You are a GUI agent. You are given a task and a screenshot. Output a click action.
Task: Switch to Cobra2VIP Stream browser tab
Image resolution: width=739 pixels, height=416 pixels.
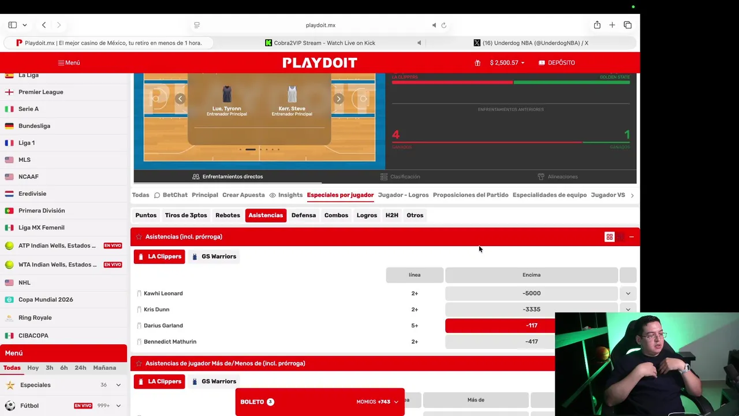click(x=320, y=43)
